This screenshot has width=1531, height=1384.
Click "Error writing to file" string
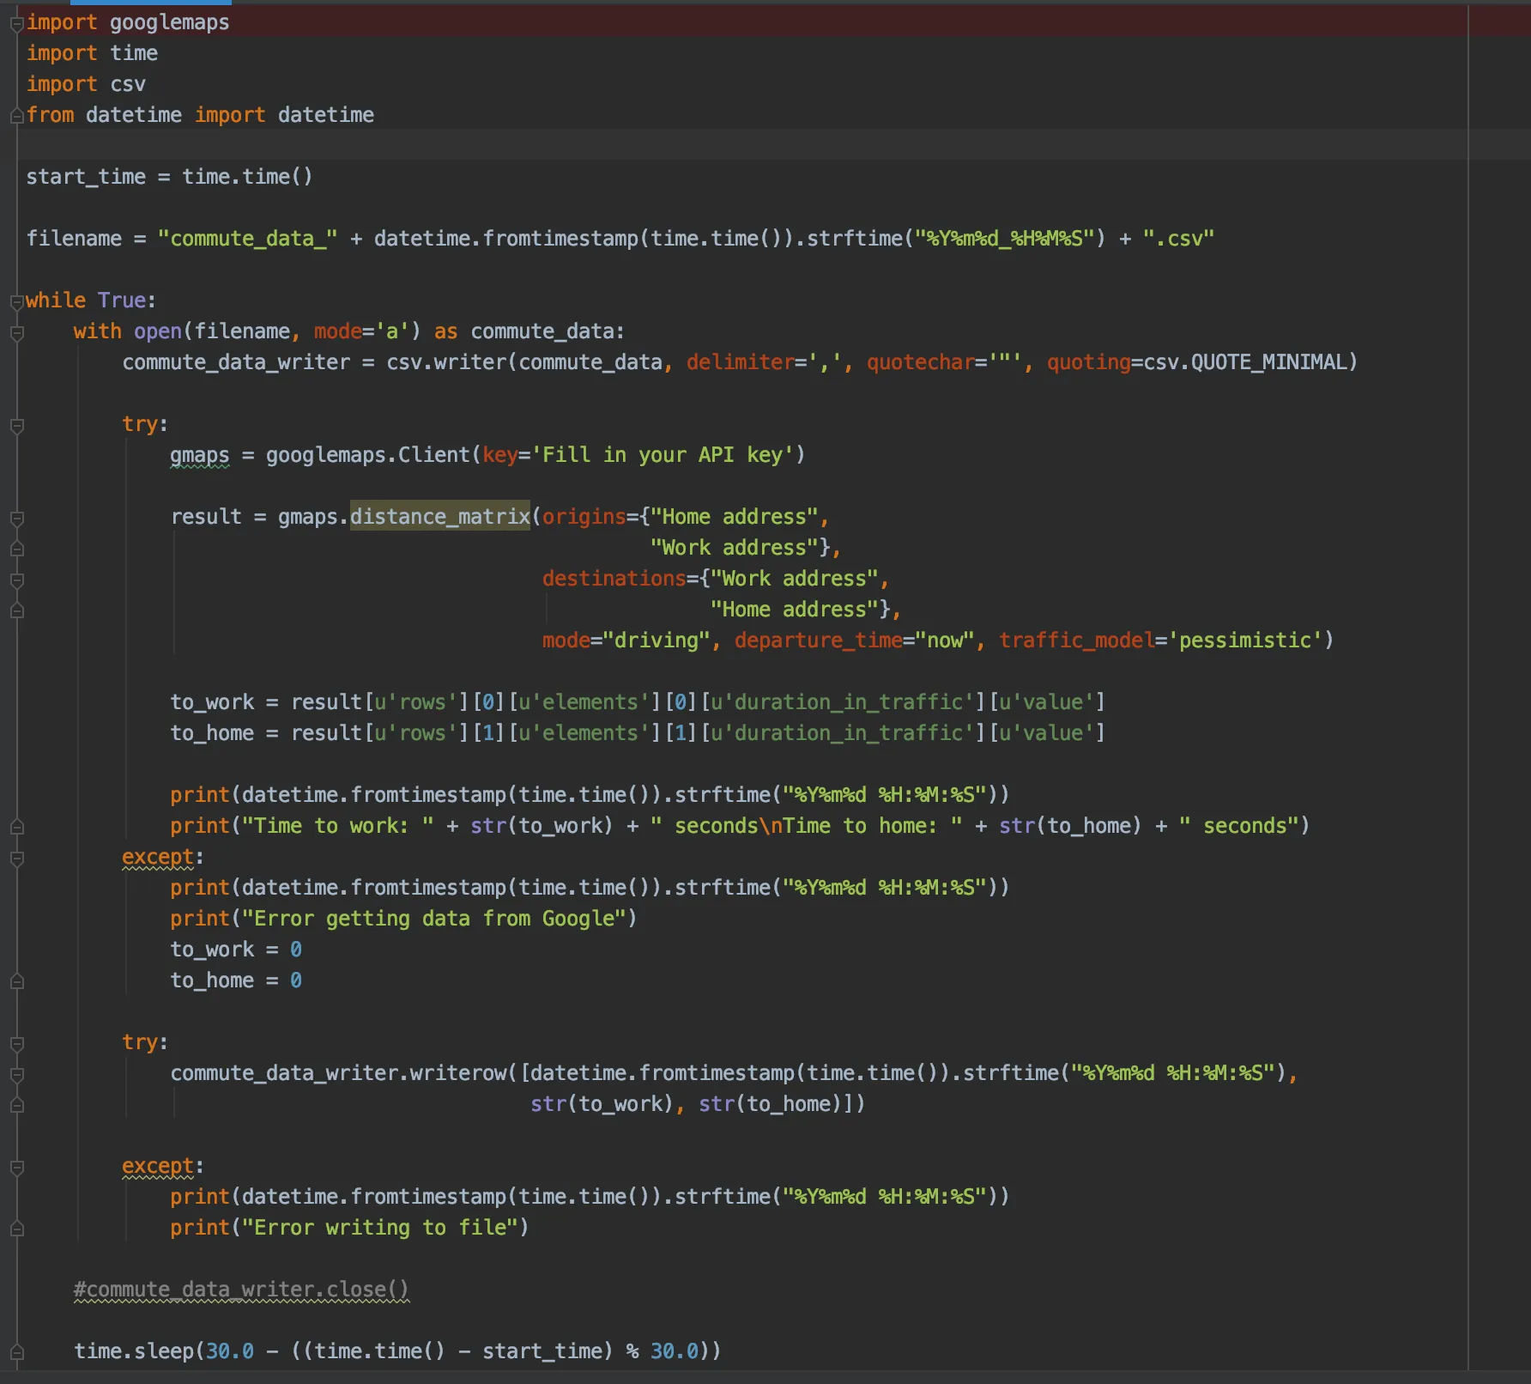(x=380, y=1228)
